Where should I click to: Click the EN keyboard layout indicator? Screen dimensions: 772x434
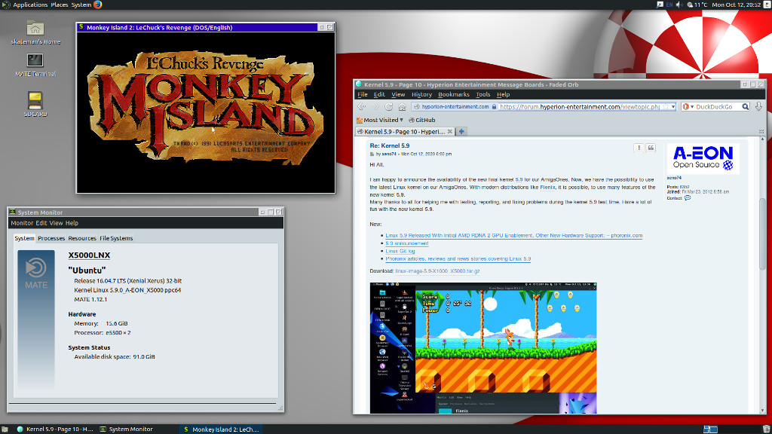tap(669, 5)
